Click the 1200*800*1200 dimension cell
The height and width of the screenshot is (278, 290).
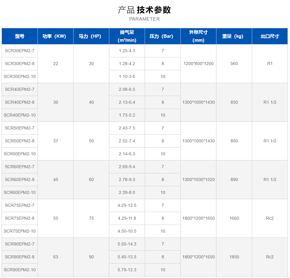tap(198, 64)
